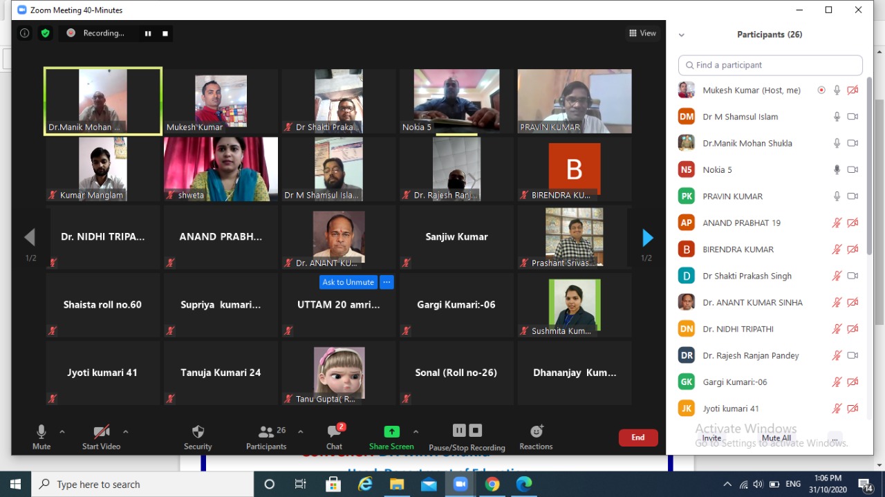Mute my microphone from the meeting toolbar

point(41,436)
